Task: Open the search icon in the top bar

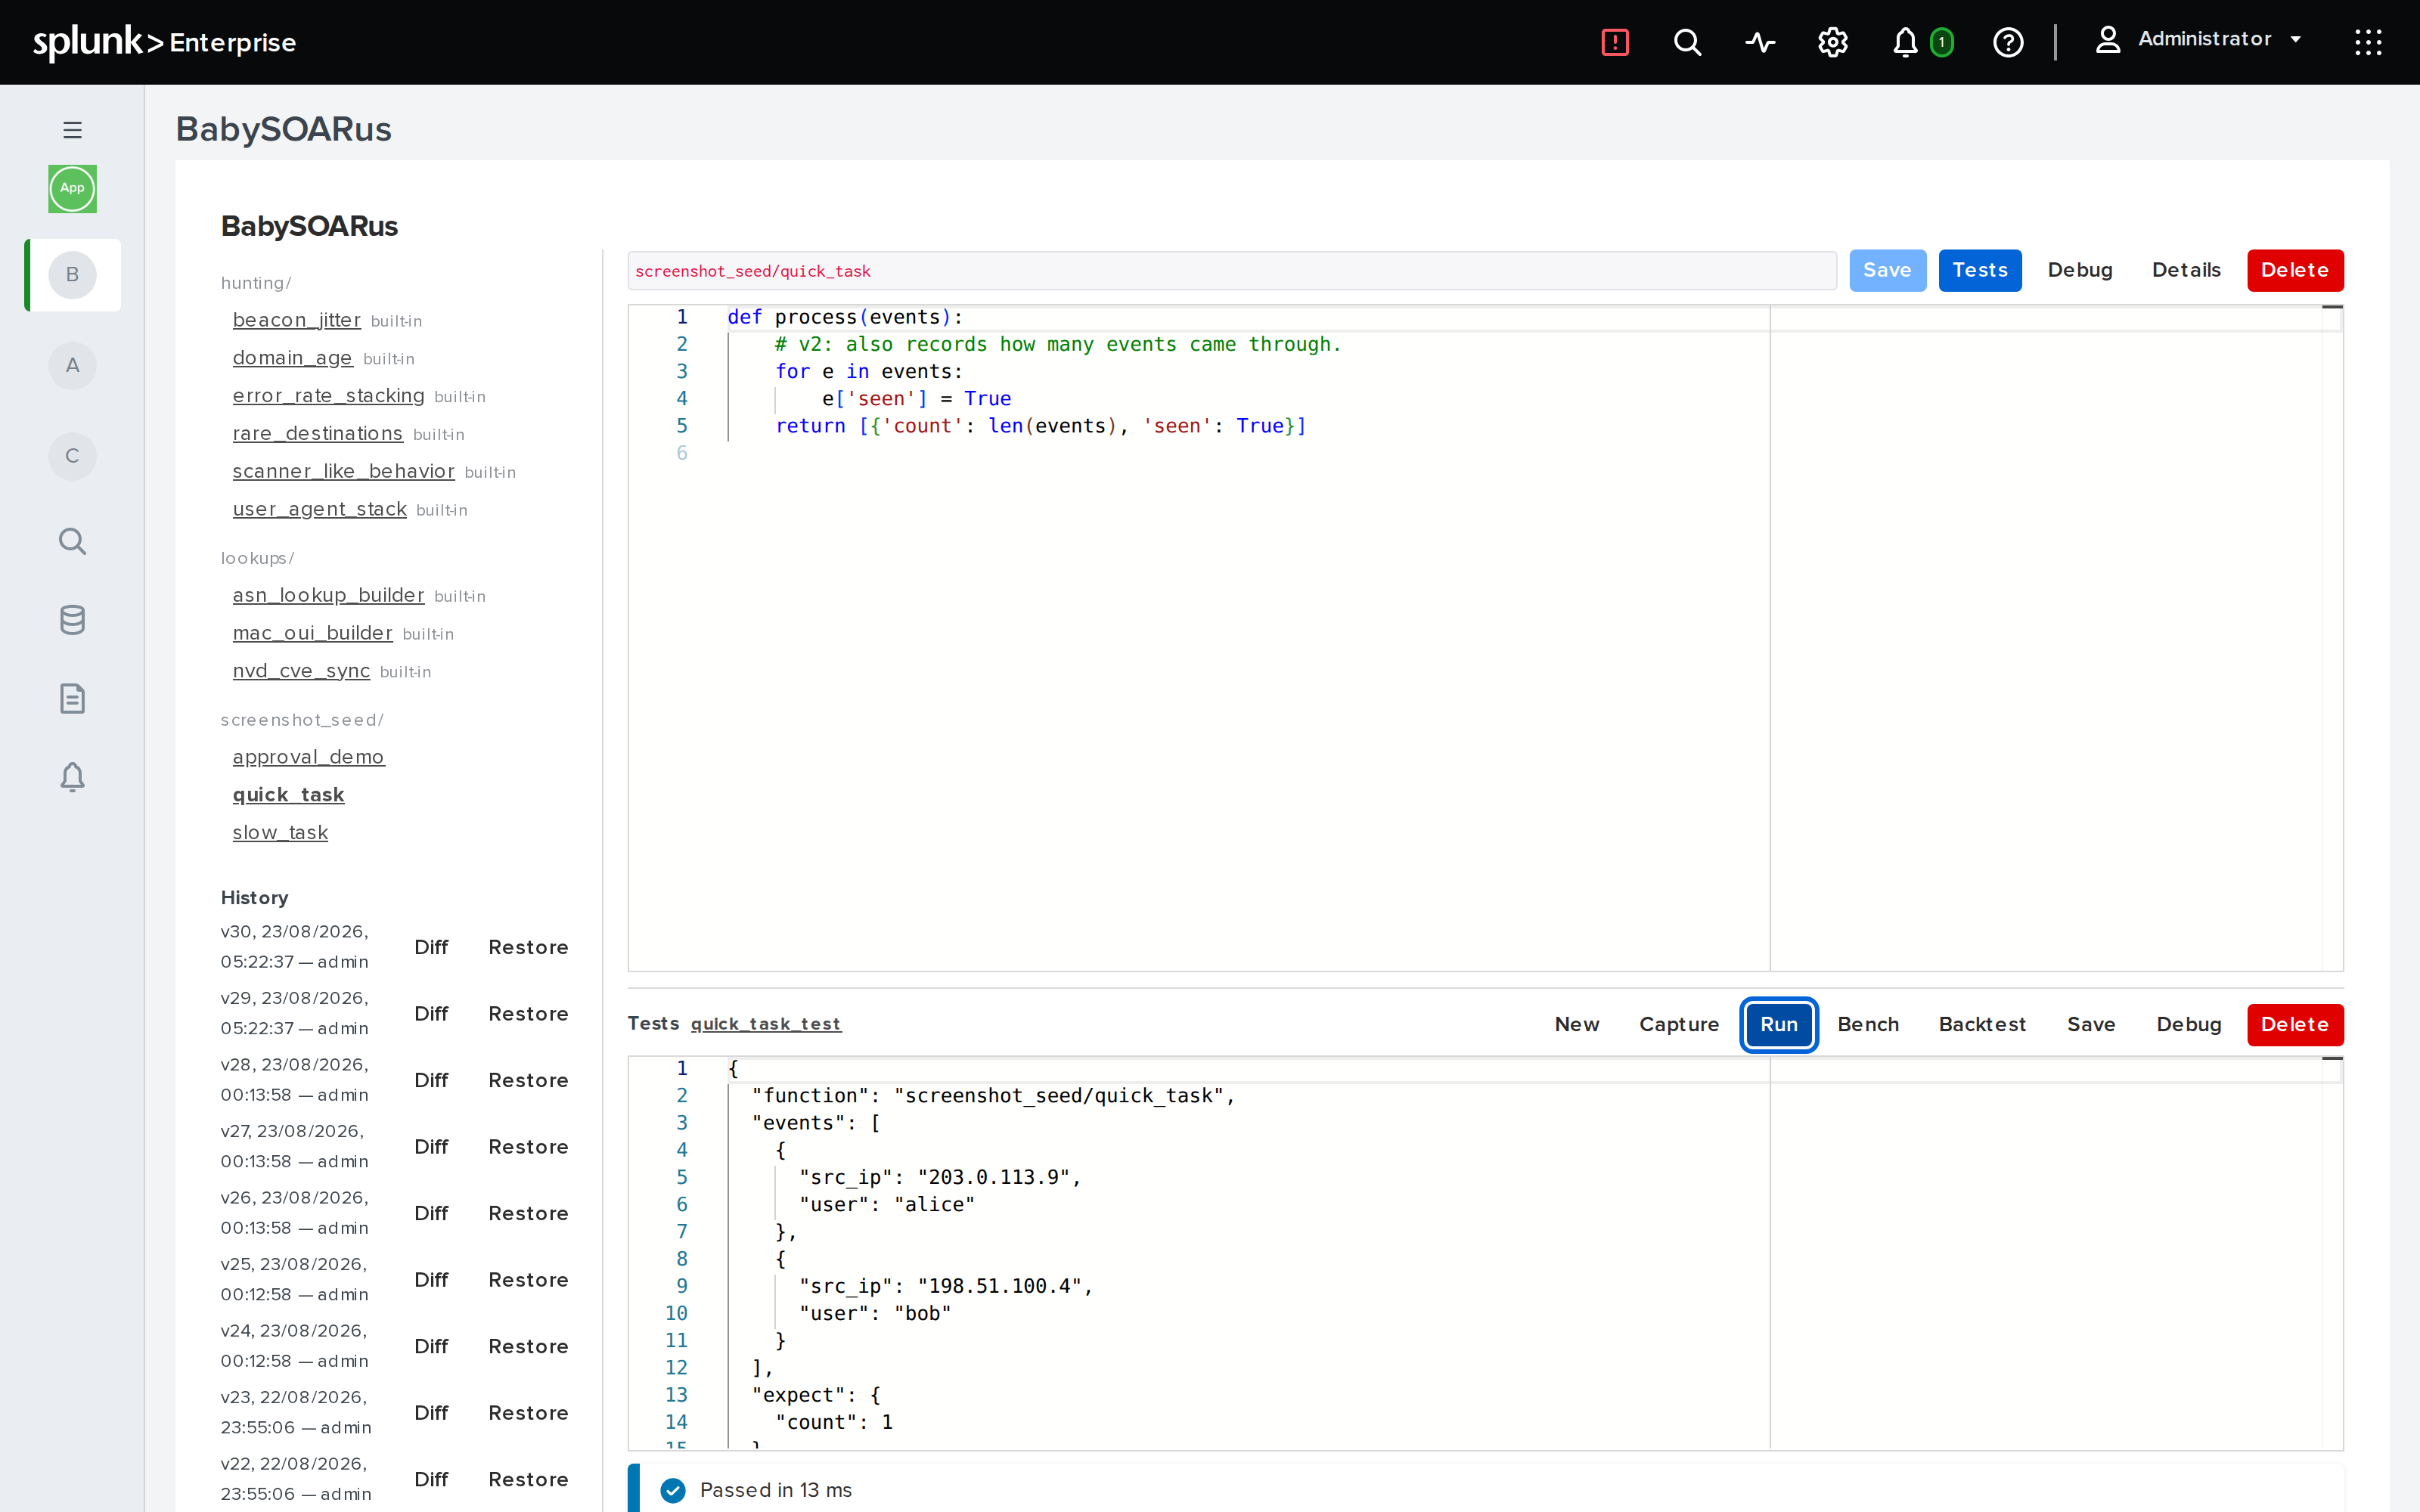Action: click(x=1688, y=42)
